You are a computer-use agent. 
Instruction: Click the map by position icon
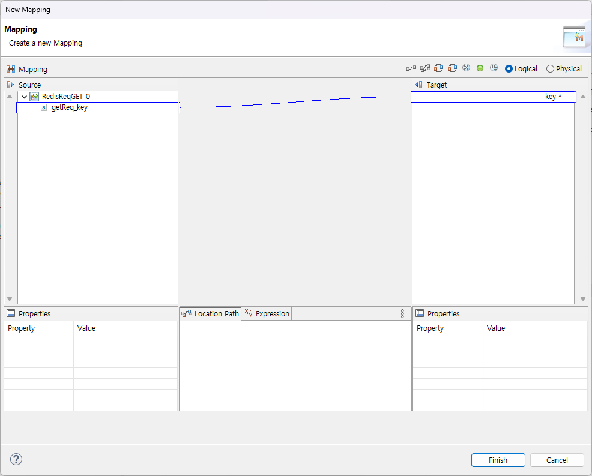[438, 68]
